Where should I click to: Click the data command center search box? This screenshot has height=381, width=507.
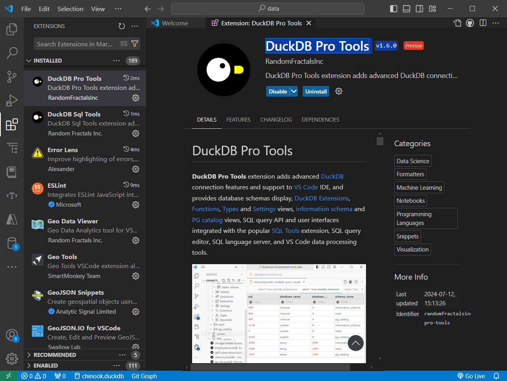pos(268,9)
